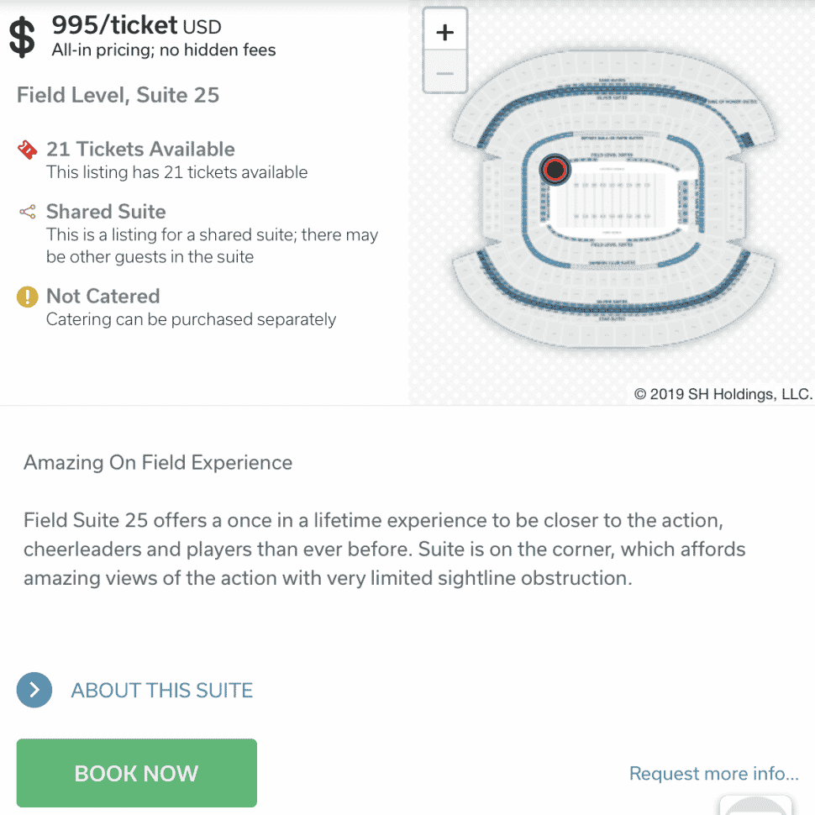Zoom out on the stadium map
This screenshot has height=815, width=815.
(445, 72)
